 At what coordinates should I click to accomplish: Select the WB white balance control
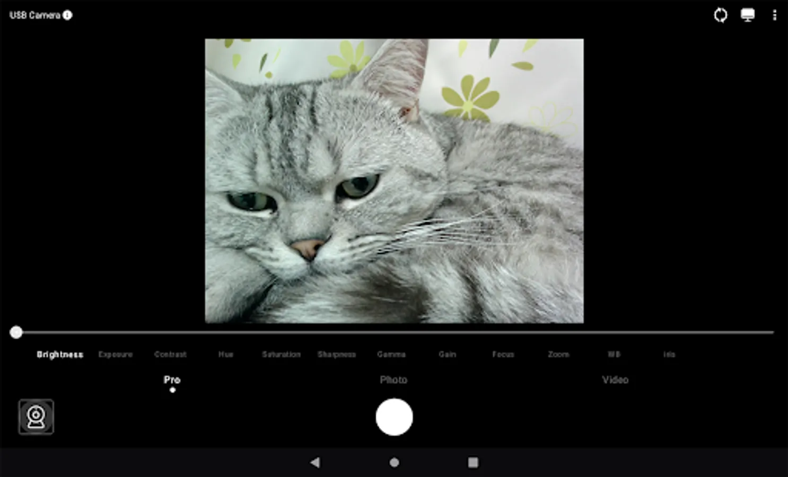click(614, 354)
